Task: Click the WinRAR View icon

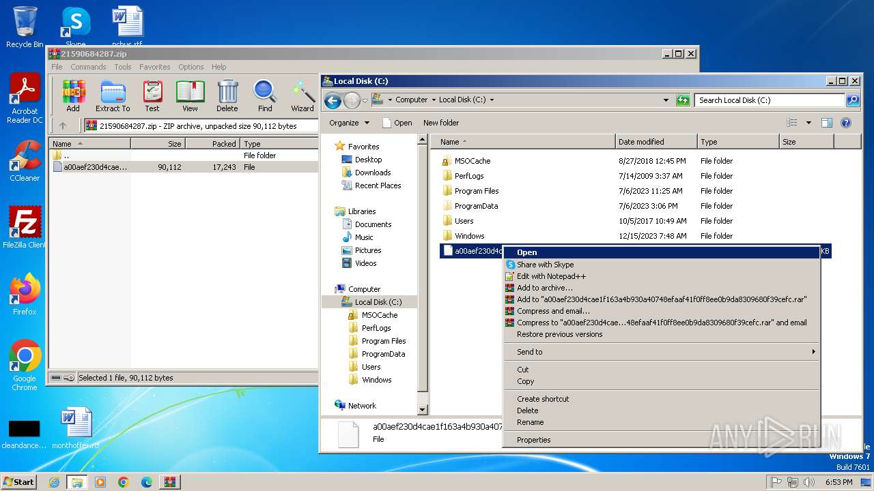Action: point(190,95)
